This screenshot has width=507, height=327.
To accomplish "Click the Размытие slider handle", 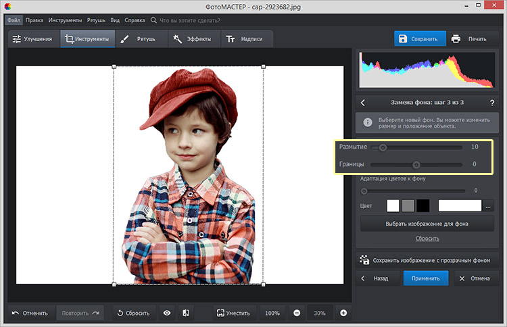I will click(x=383, y=147).
